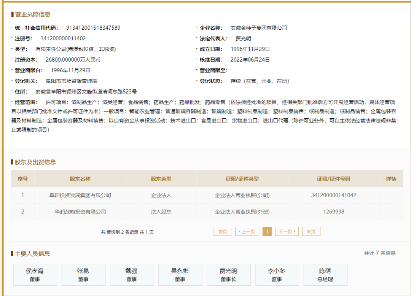411x296 pixels.
Task: Click row number 1 in shareholder table
Action: [23, 195]
